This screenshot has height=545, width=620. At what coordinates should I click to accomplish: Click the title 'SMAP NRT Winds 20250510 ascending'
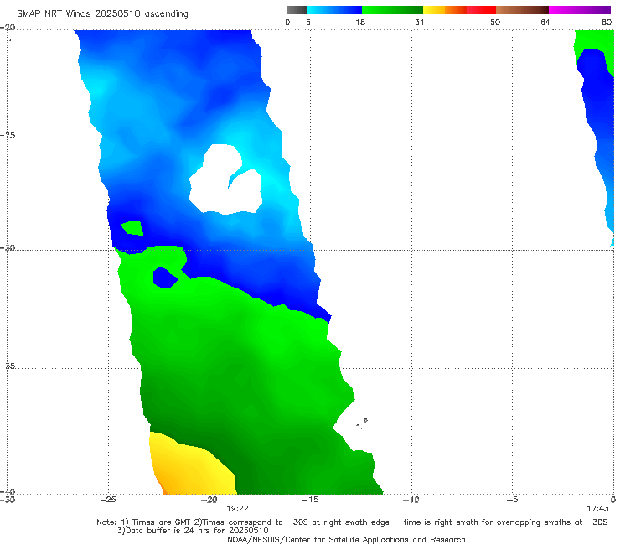(102, 13)
